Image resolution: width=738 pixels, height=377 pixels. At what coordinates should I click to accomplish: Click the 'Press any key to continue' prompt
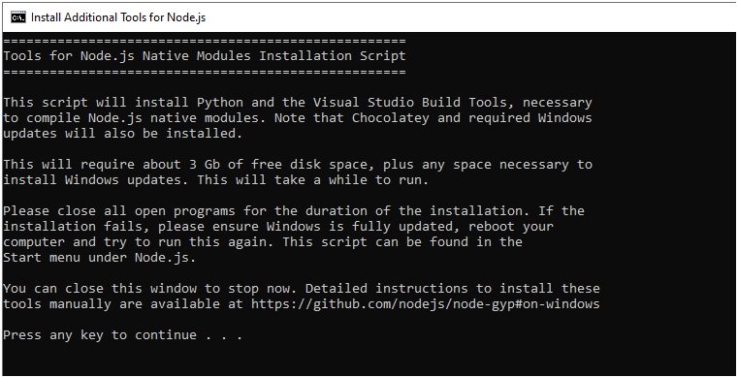coord(122,335)
